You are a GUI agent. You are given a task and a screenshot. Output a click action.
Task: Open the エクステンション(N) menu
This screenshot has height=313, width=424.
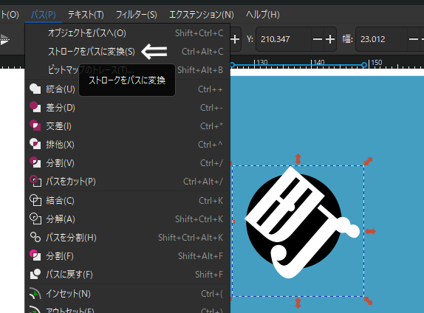click(x=202, y=15)
